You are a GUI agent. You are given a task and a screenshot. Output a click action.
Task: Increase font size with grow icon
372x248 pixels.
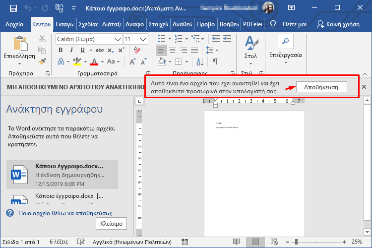tap(132, 62)
